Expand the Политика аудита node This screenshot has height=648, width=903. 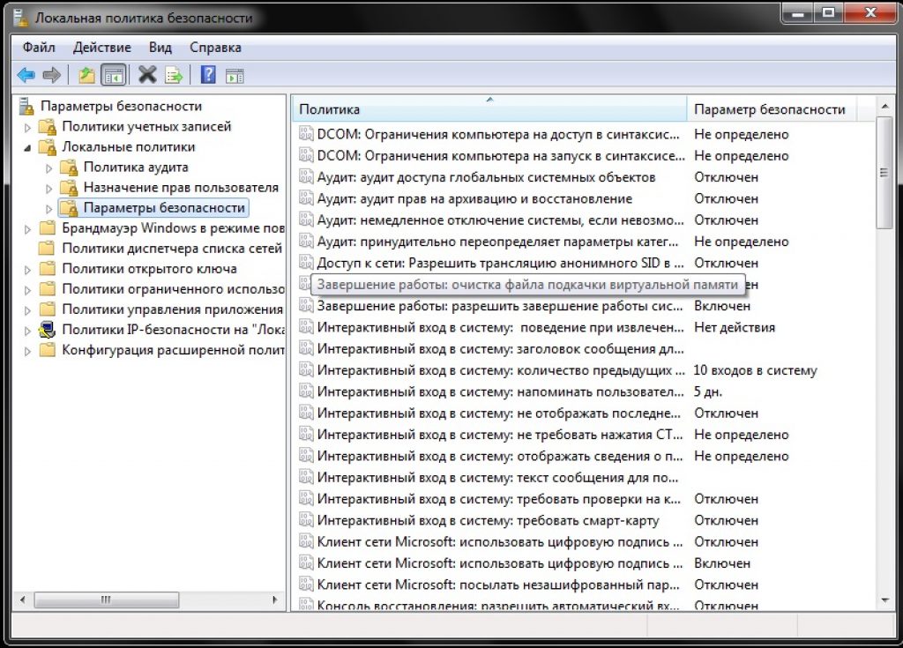(x=49, y=168)
